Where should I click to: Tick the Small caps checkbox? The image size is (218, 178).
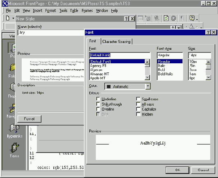[x=138, y=99]
